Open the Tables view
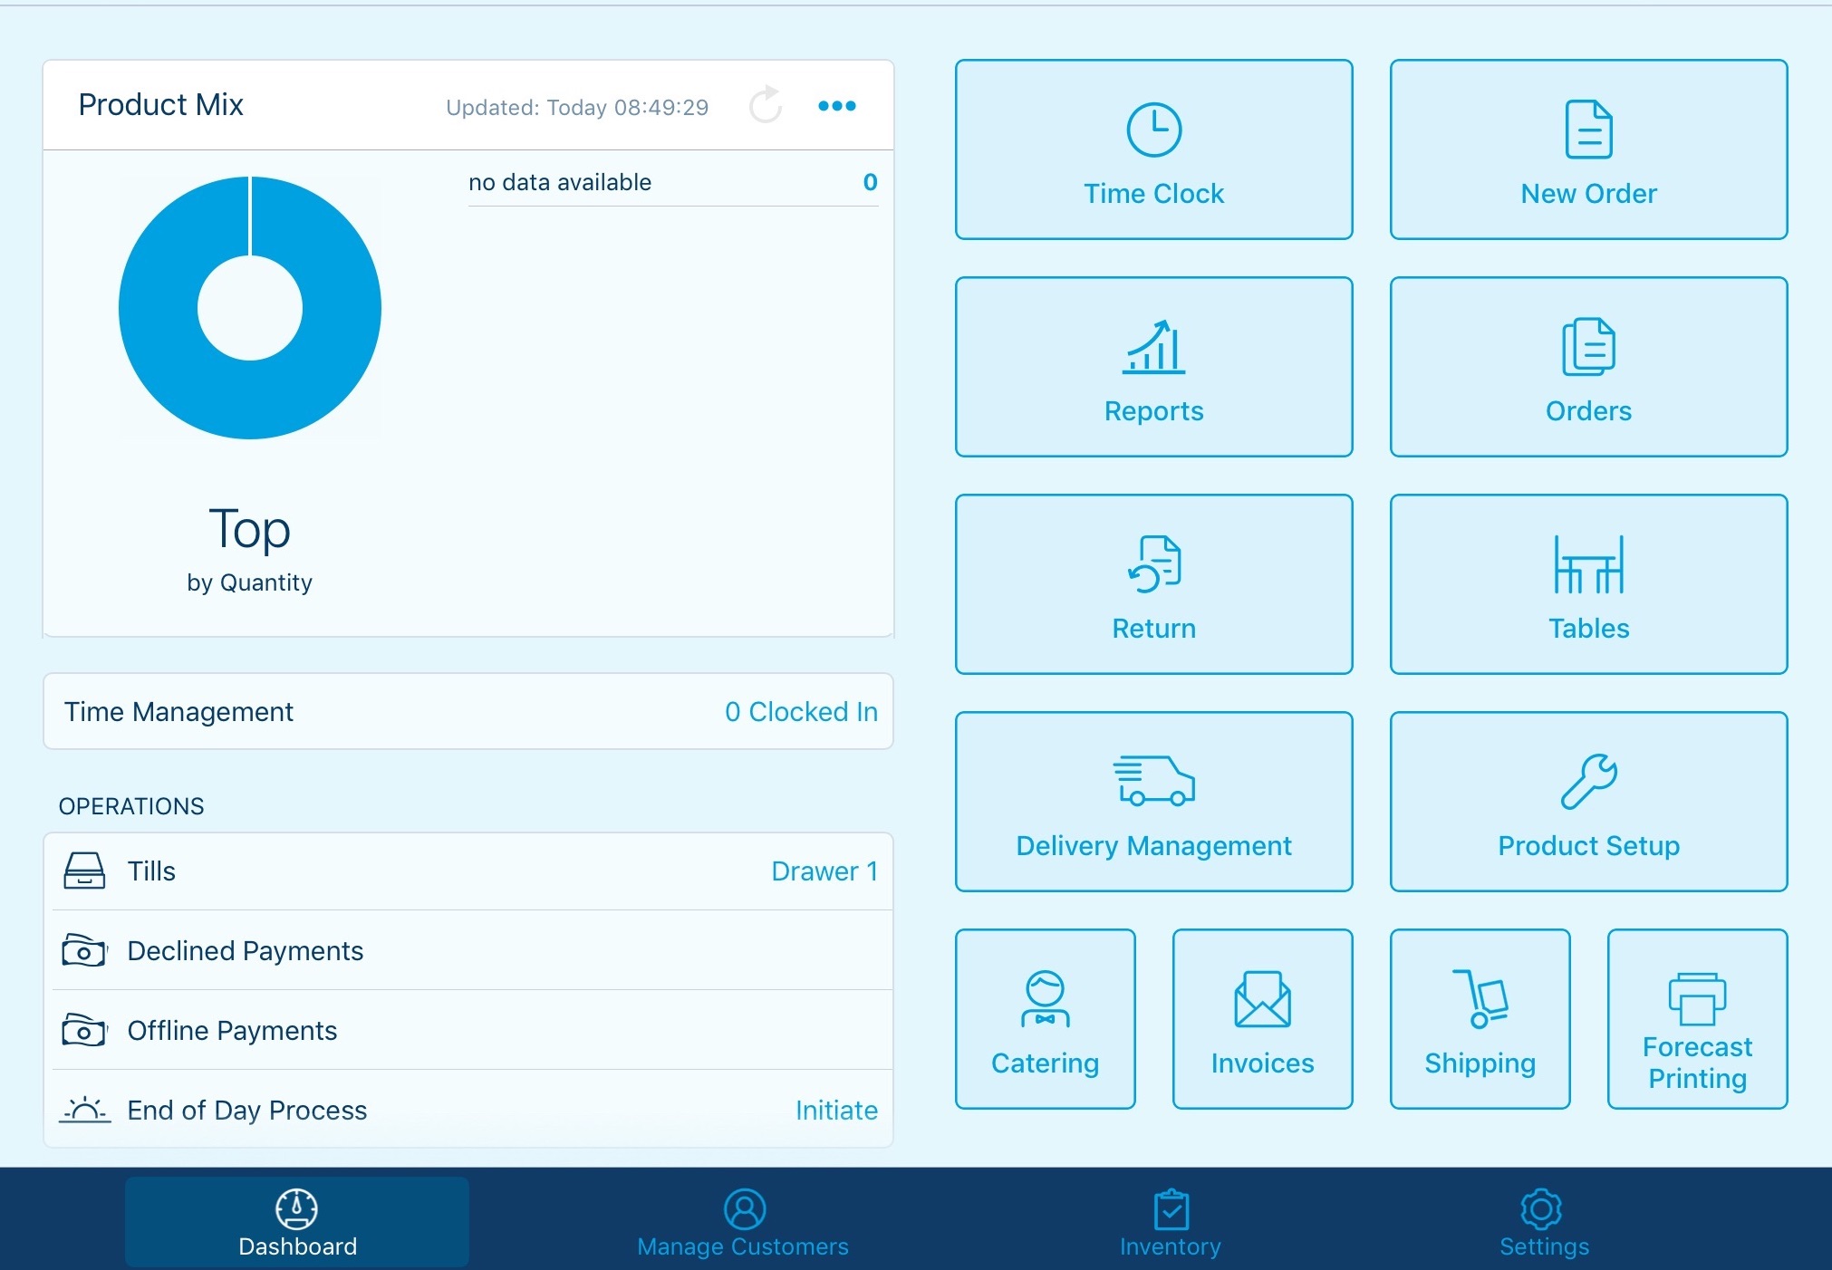Image resolution: width=1832 pixels, height=1270 pixels. (x=1586, y=584)
